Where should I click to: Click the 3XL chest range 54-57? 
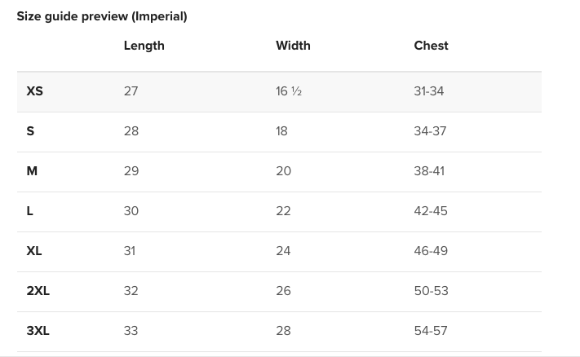(431, 331)
